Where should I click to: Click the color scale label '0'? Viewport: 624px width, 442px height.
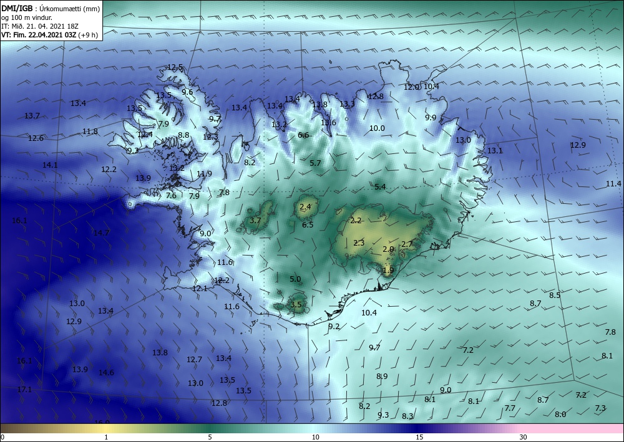(2, 437)
